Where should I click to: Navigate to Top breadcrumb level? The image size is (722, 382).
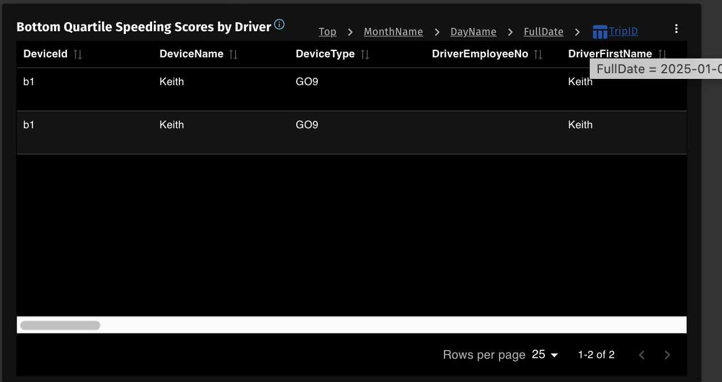[328, 32]
